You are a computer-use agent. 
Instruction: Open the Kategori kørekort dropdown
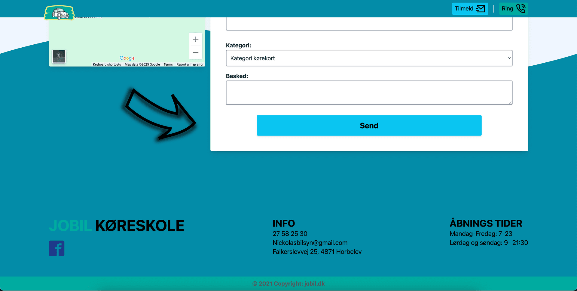click(369, 58)
